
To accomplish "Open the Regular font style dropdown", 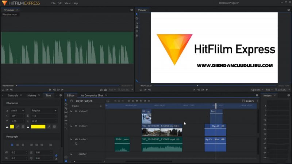I will [44, 110].
